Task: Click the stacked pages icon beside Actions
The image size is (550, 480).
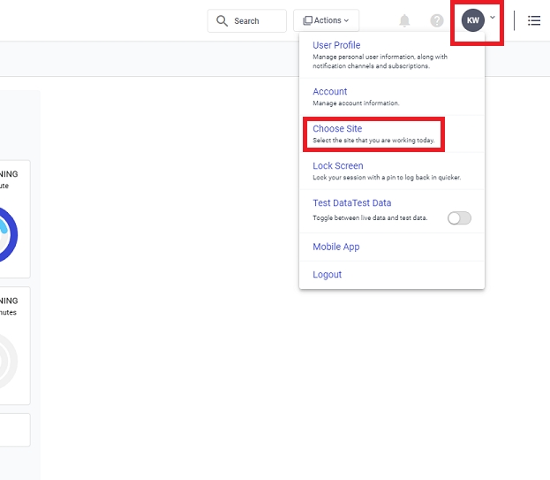Action: pyautogui.click(x=307, y=20)
